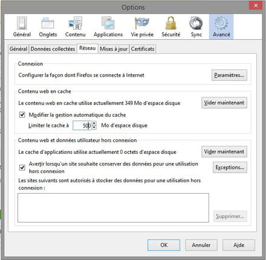Open the Sécurité padlock icon
266x260 pixels.
click(171, 27)
